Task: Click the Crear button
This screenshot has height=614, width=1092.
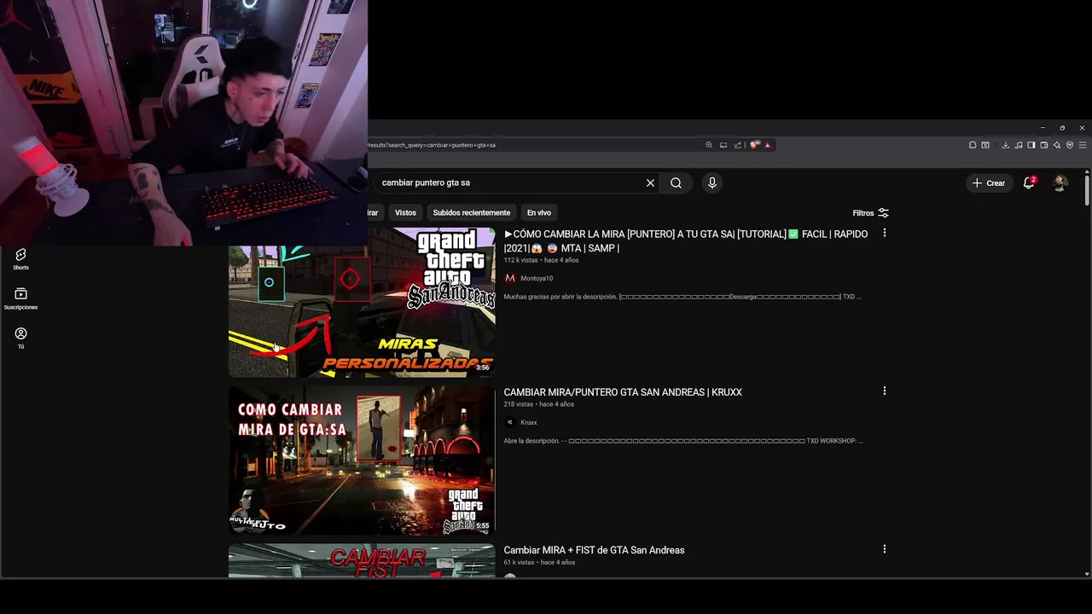Action: click(989, 182)
